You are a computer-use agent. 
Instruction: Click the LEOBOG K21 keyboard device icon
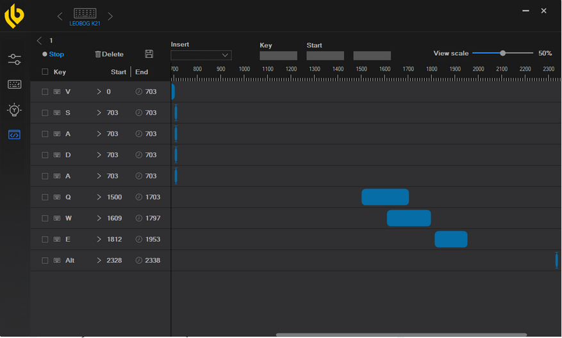85,13
